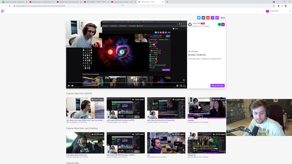Open the 'clipping' clip title link
The width and height of the screenshot is (292, 164).
click(x=191, y=120)
